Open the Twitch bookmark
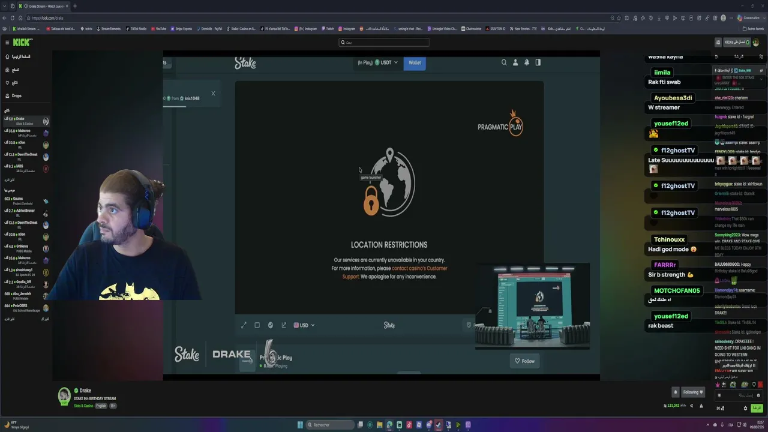This screenshot has height=432, width=768. pos(328,29)
